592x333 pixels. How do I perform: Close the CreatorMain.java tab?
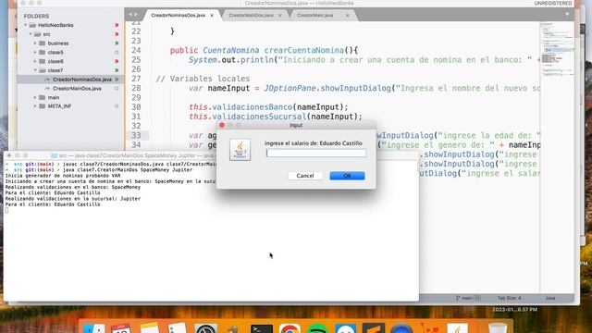(348, 16)
